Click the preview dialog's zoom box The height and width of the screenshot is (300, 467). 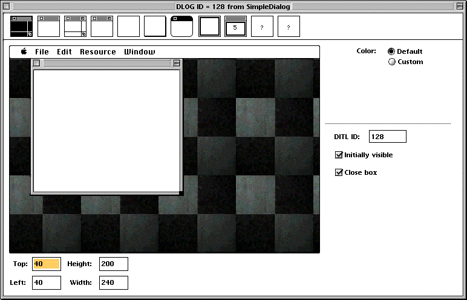(x=177, y=63)
